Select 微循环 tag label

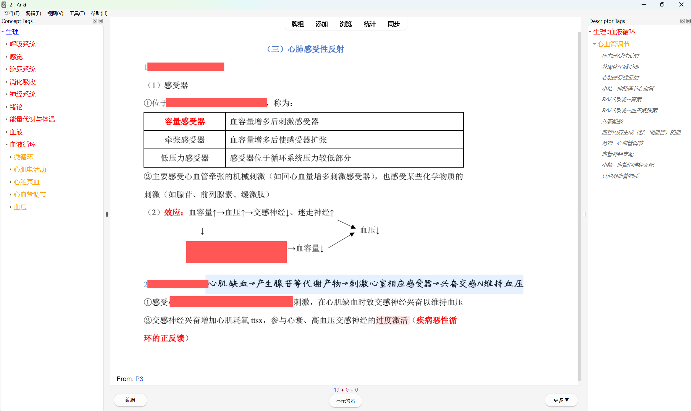pos(23,157)
